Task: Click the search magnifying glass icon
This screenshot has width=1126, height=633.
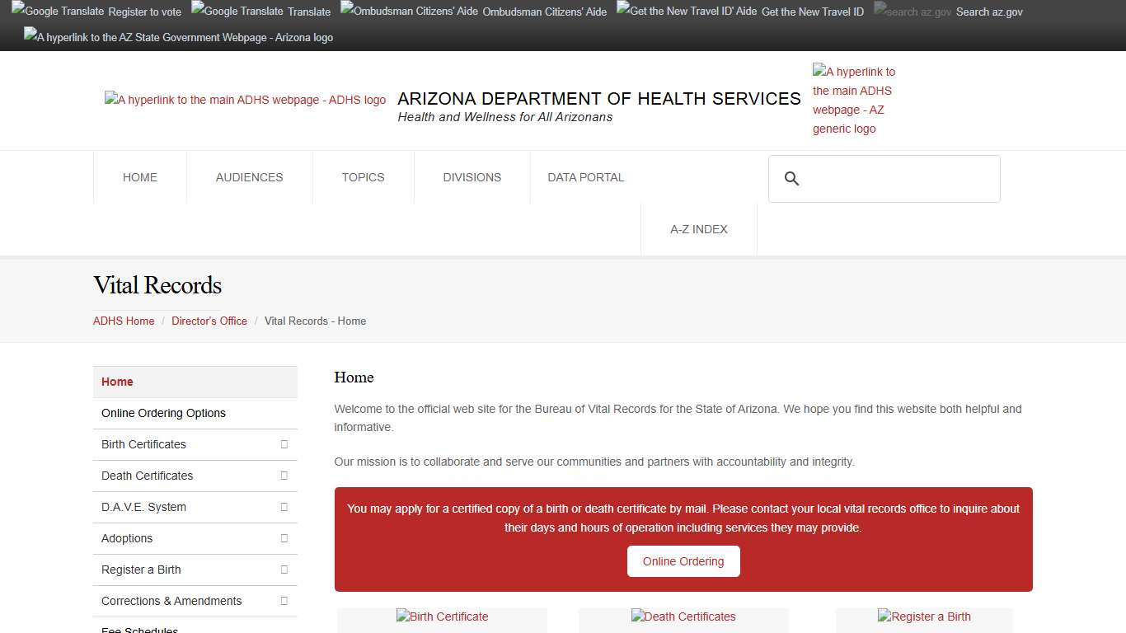Action: (x=791, y=179)
